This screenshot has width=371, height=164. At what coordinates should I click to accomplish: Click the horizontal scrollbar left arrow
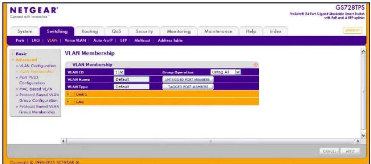(63, 141)
